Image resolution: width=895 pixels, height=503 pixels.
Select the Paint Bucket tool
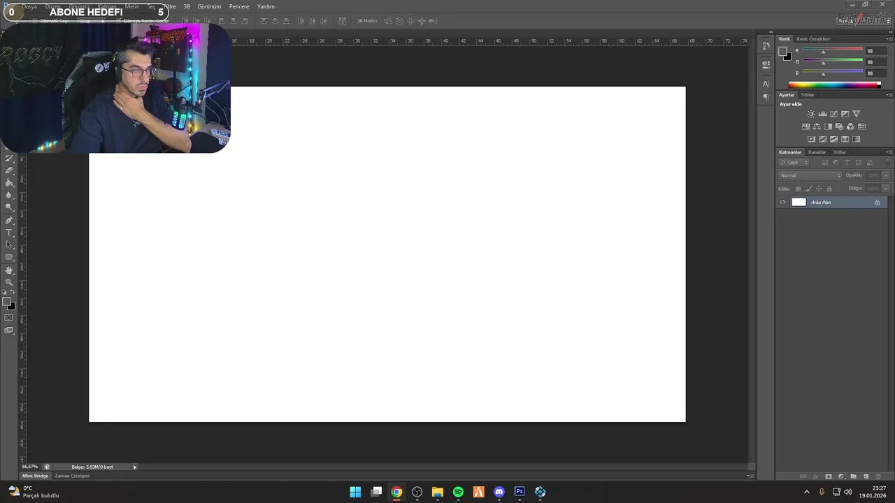pos(9,182)
